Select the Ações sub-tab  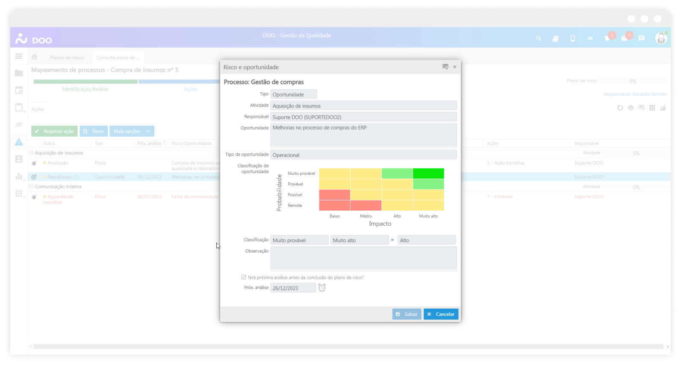coord(38,109)
